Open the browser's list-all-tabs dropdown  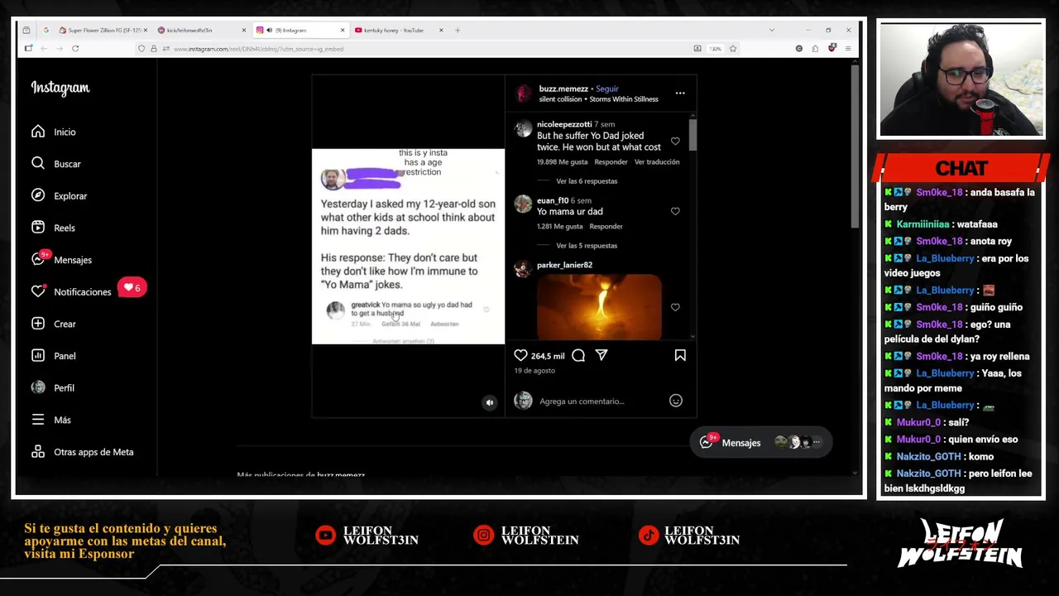(772, 30)
